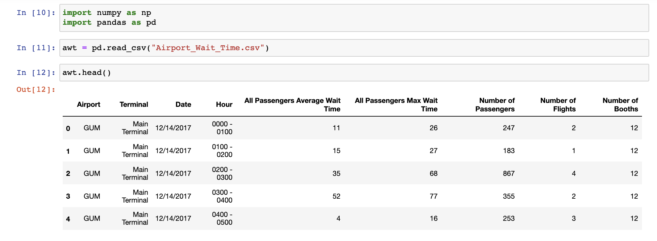Image resolution: width=657 pixels, height=241 pixels.
Task: Click the Number of Passengers header
Action: click(495, 105)
